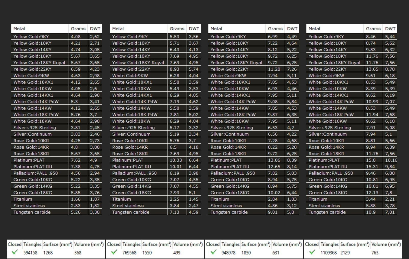
Task: Click the surface value 2129
Action: [x=345, y=253]
